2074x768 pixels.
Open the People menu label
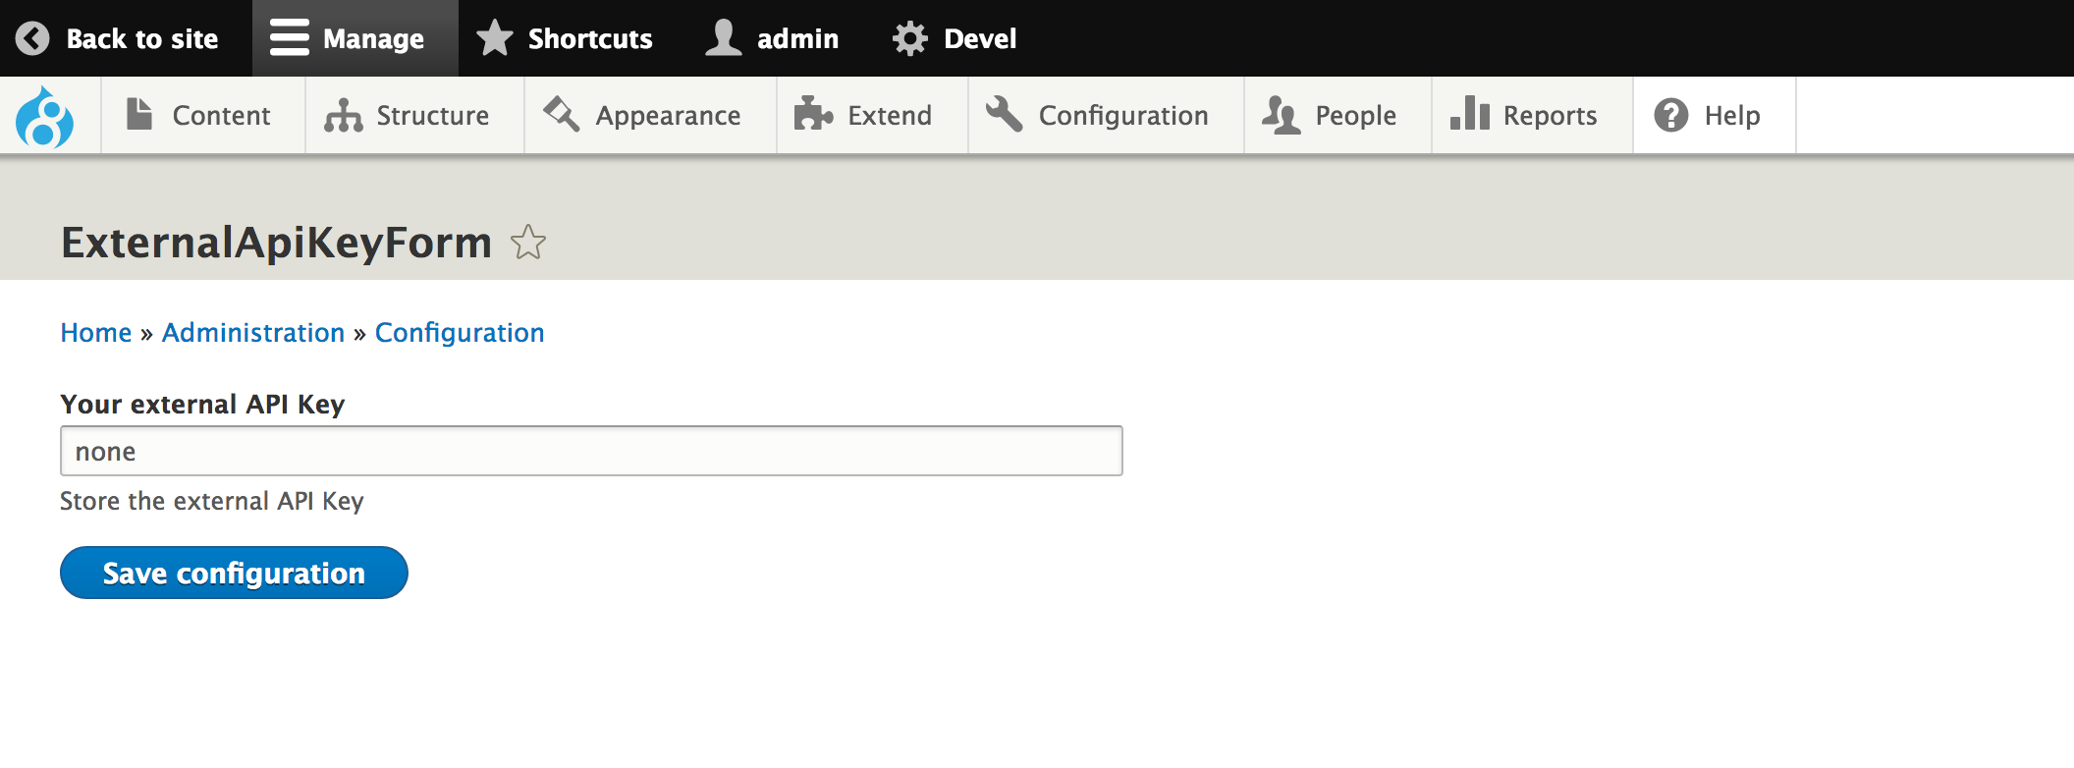pos(1355,116)
